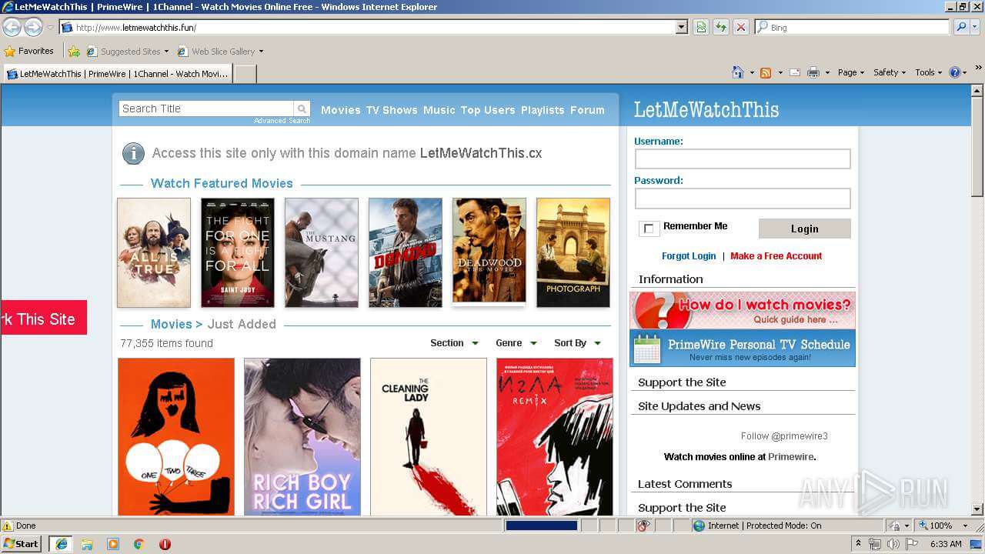
Task: Toggle the Remember Me checkbox
Action: coord(649,229)
